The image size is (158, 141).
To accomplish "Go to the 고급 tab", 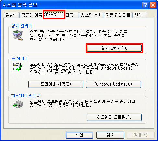I will (71, 15).
